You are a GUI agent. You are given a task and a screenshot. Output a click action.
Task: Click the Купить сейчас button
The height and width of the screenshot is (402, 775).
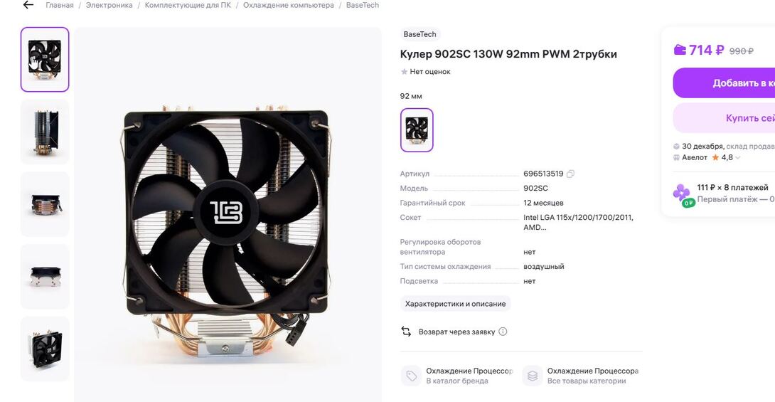(724, 118)
